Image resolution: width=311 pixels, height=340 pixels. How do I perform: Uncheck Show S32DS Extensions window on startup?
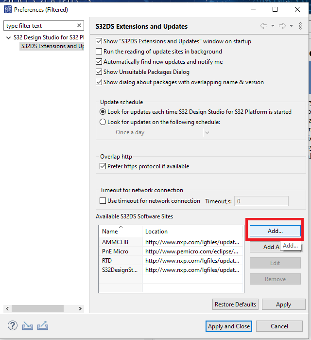[100, 41]
